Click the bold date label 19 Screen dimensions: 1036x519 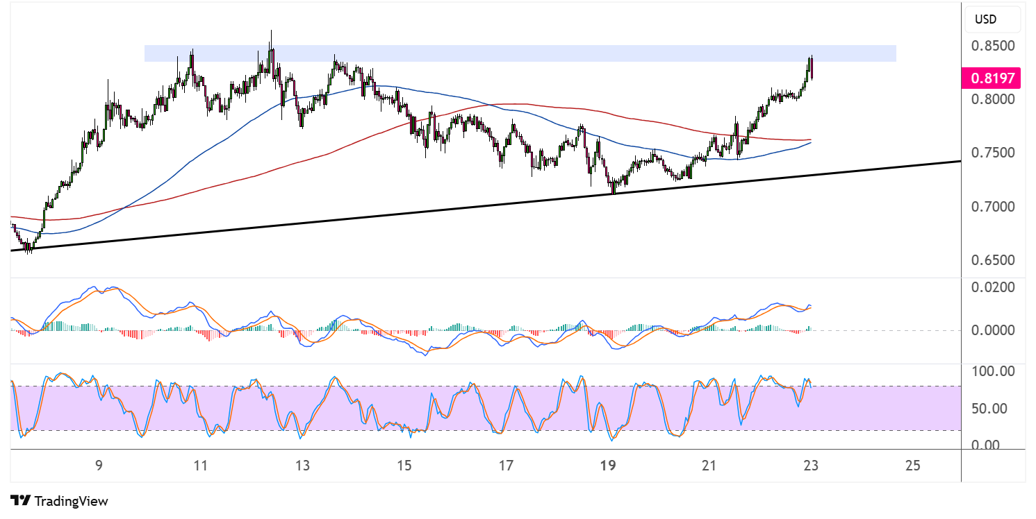click(x=608, y=466)
